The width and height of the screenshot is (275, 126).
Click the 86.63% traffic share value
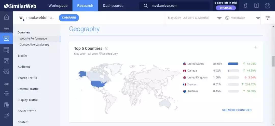pyautogui.click(x=218, y=64)
